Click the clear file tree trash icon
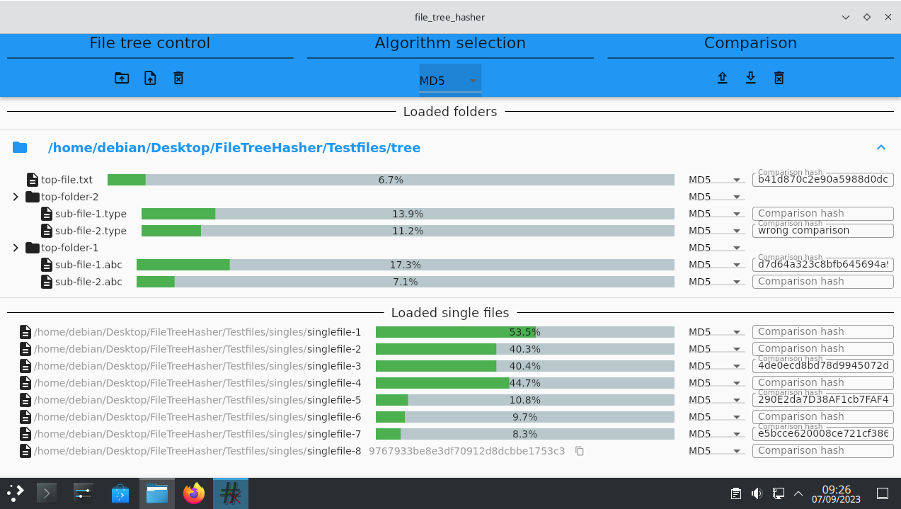Image resolution: width=901 pixels, height=509 pixels. [178, 78]
